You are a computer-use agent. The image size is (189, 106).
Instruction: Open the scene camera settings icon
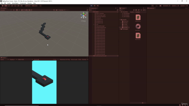tap(57, 10)
